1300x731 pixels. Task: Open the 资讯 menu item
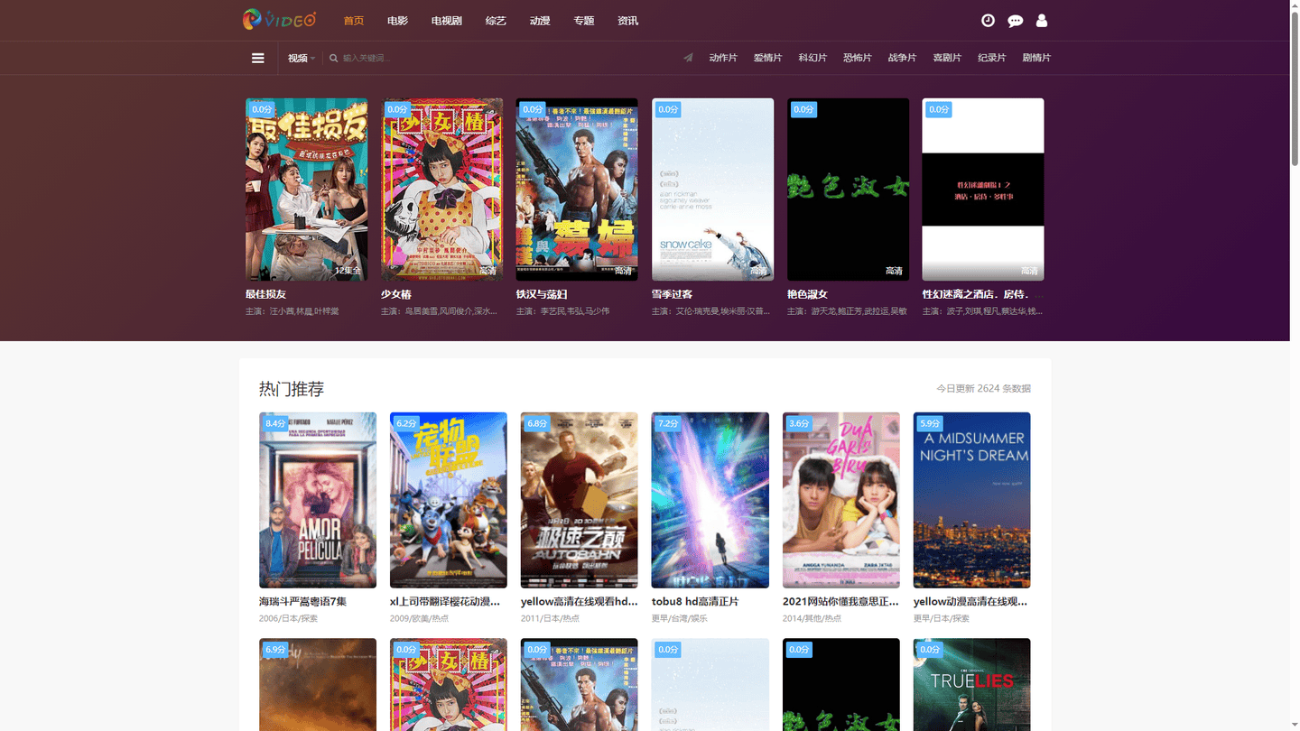click(628, 21)
